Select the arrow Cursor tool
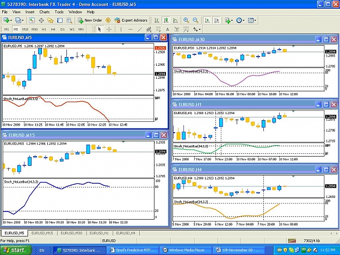The width and height of the screenshot is (340, 255). [100, 29]
